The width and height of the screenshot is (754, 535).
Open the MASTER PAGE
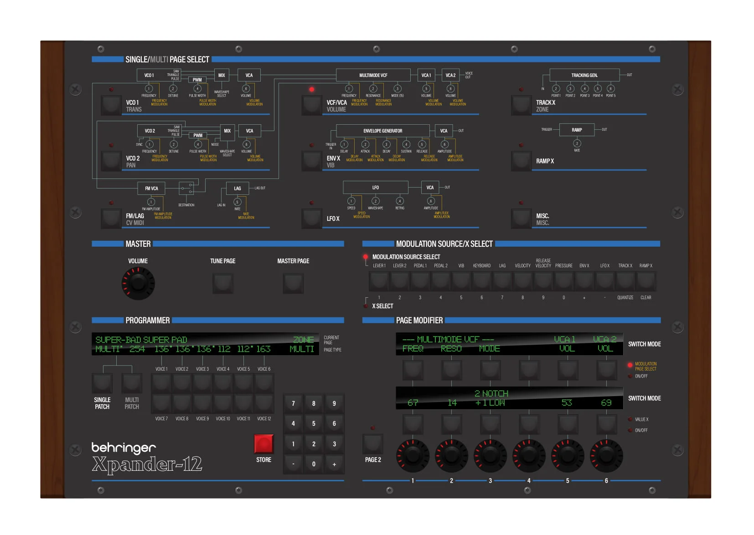[293, 283]
